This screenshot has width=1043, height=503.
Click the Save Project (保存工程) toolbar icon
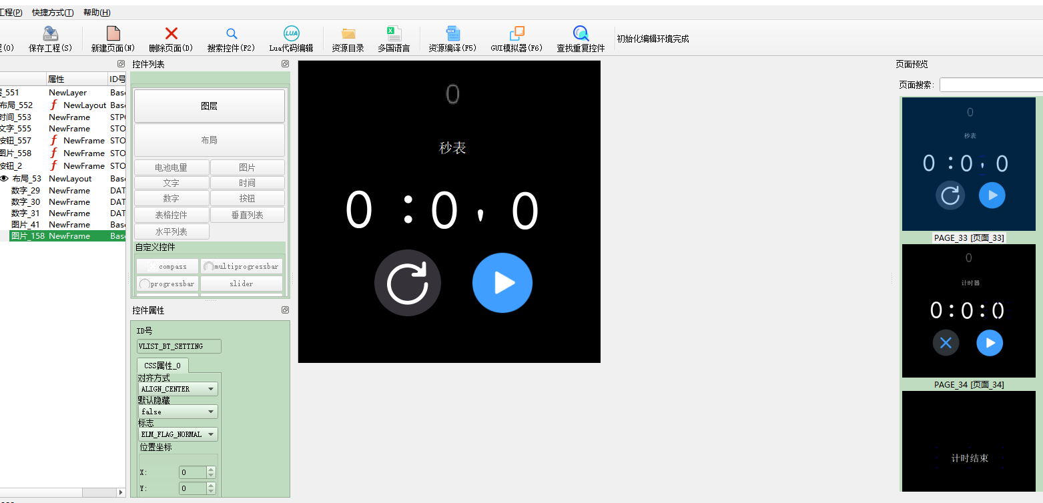51,33
